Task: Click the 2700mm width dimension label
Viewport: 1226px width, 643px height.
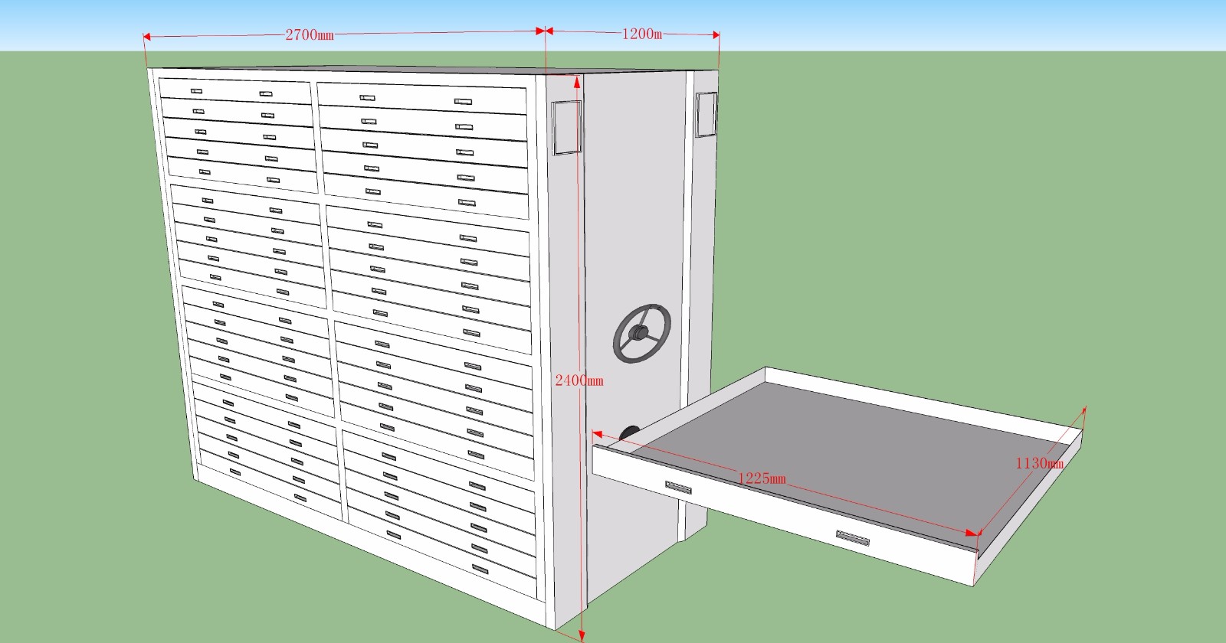Action: (309, 34)
